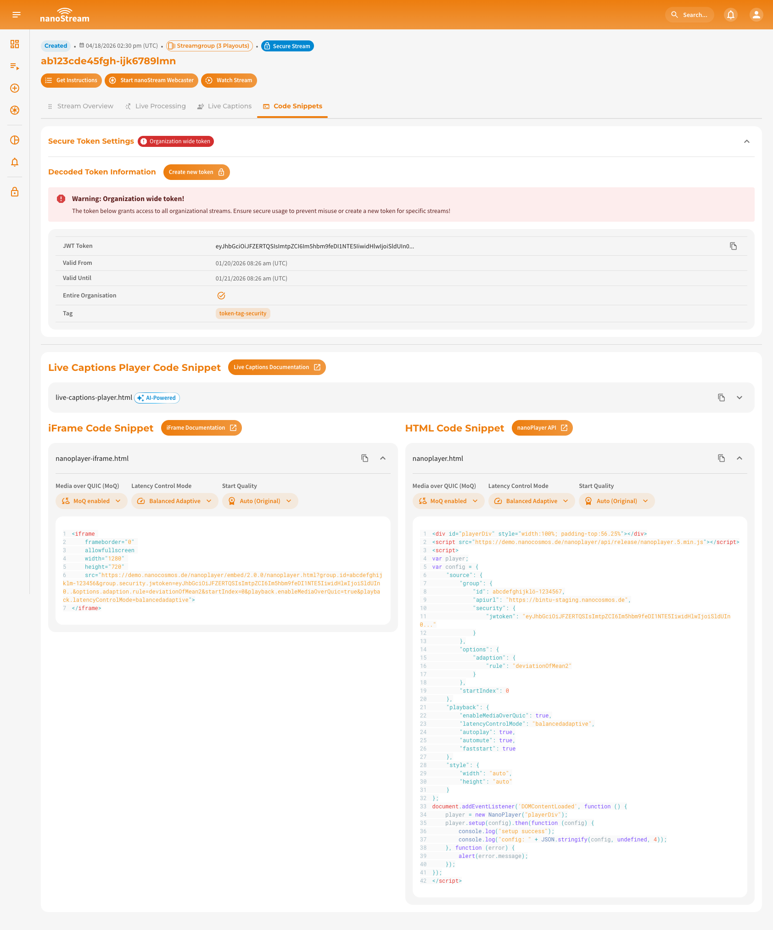Collapse the Secure Token Settings section
The height and width of the screenshot is (930, 773).
[x=746, y=141]
